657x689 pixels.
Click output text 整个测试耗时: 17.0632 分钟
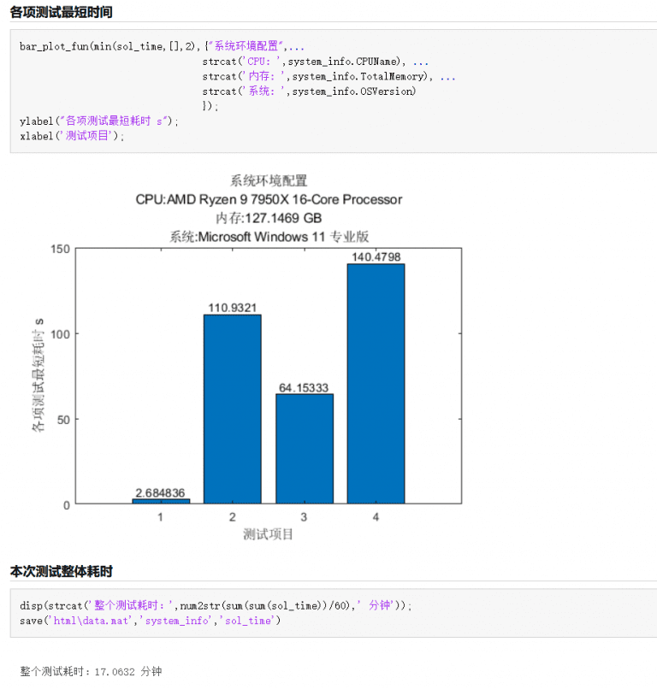pyautogui.click(x=91, y=671)
